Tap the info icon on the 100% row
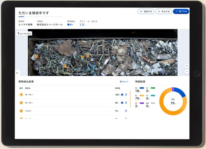Image resolution: width=206 pixels, height=149 pixels. tap(122, 95)
